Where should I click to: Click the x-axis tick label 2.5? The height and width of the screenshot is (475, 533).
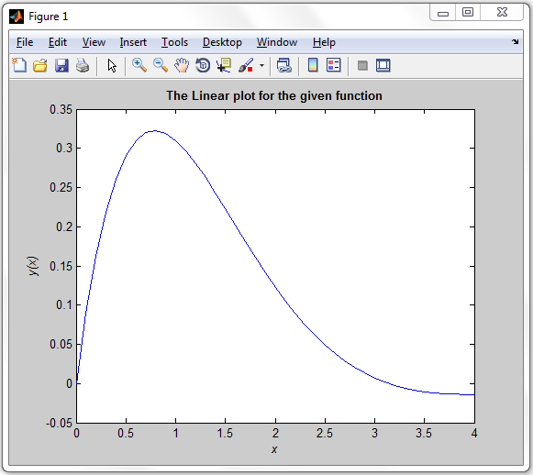click(325, 433)
